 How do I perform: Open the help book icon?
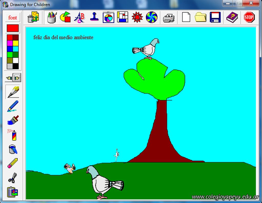point(232,17)
